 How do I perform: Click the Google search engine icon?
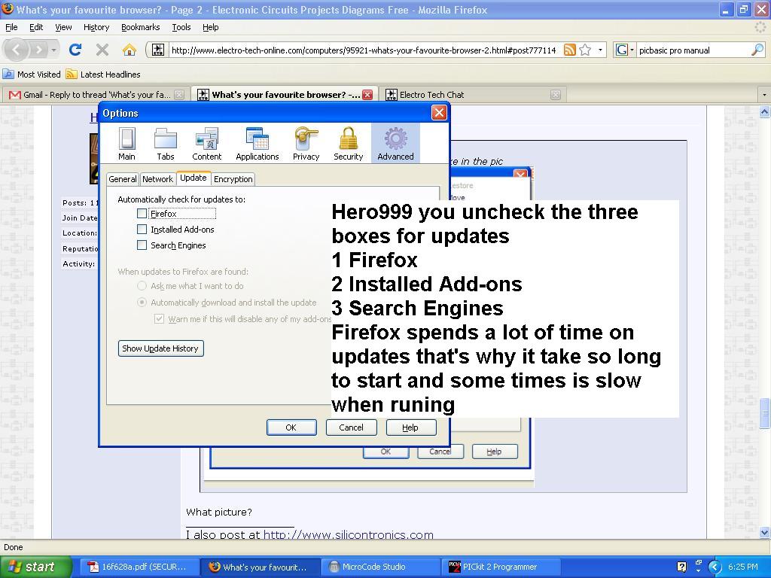(x=621, y=50)
